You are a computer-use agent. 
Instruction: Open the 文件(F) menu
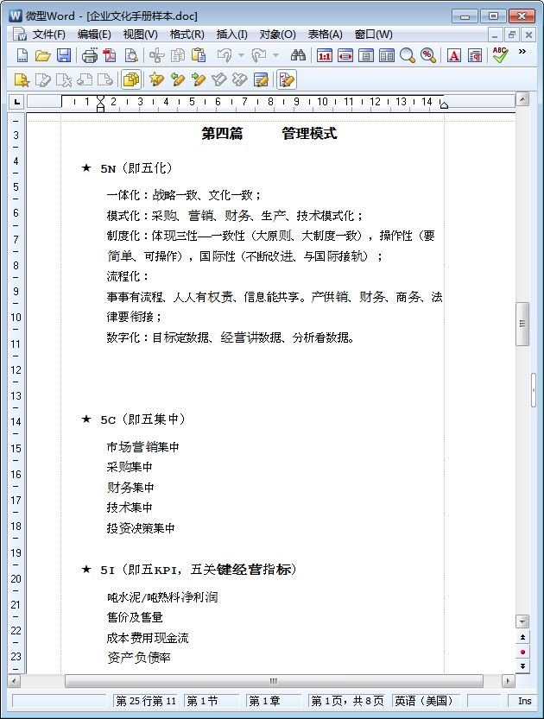coord(48,35)
